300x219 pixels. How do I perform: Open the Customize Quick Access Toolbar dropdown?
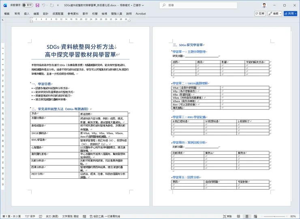click(58, 5)
